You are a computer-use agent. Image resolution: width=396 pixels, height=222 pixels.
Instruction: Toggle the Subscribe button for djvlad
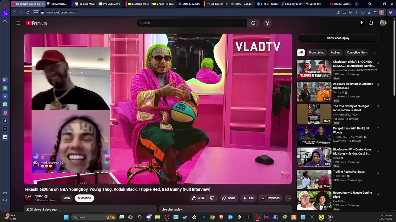[84, 198]
